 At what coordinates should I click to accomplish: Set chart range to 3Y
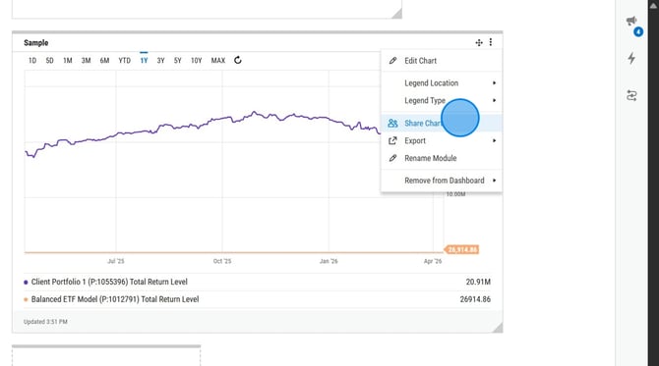pyautogui.click(x=160, y=61)
